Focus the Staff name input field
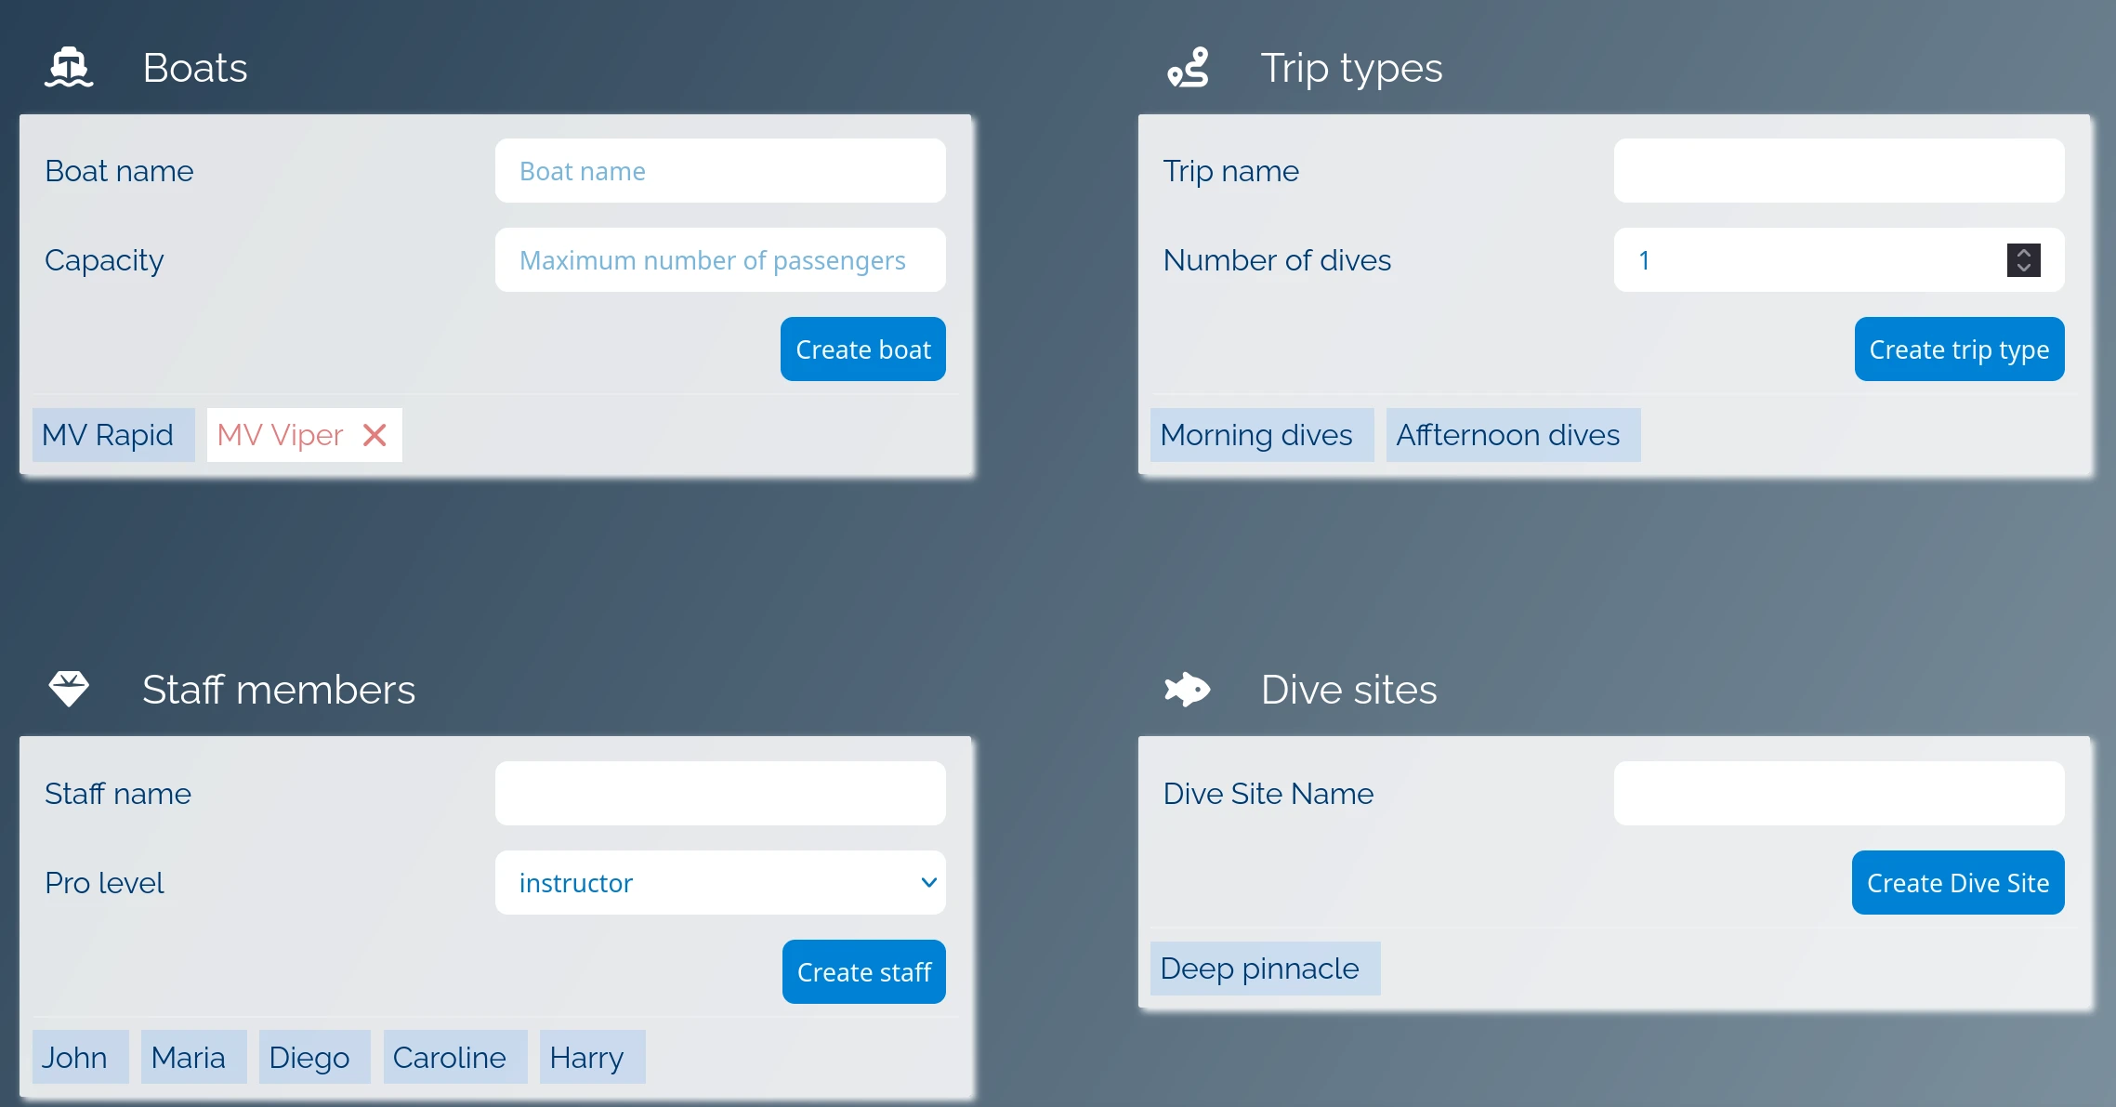The height and width of the screenshot is (1107, 2116). [720, 794]
